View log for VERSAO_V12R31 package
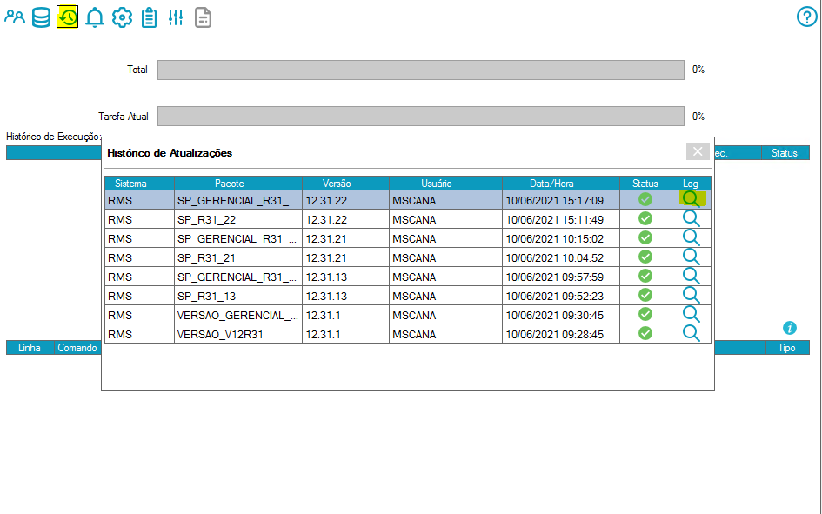822x514 pixels. [x=692, y=334]
